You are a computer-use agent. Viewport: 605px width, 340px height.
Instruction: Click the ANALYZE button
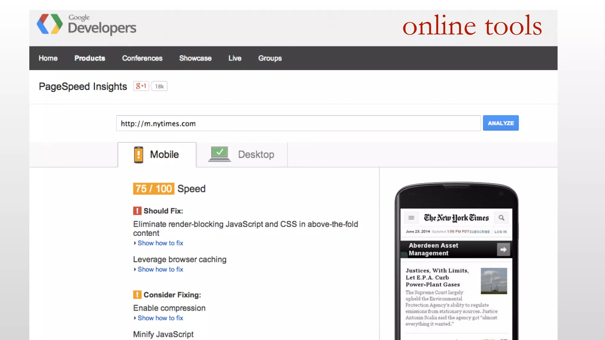[501, 123]
